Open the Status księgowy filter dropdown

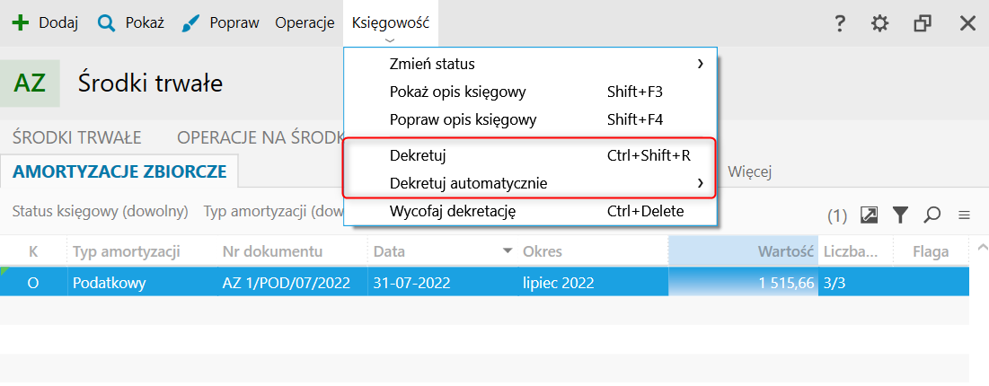pos(100,212)
